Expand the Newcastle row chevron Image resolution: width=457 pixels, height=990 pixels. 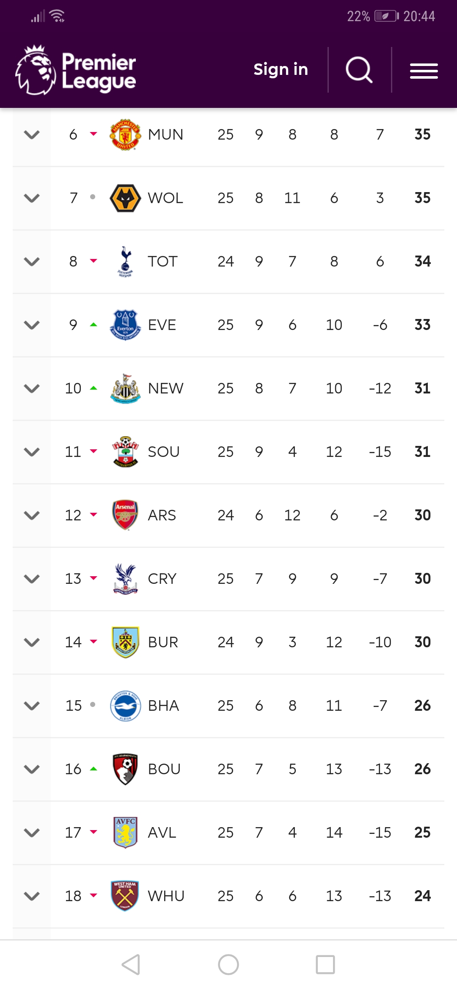[x=32, y=388]
